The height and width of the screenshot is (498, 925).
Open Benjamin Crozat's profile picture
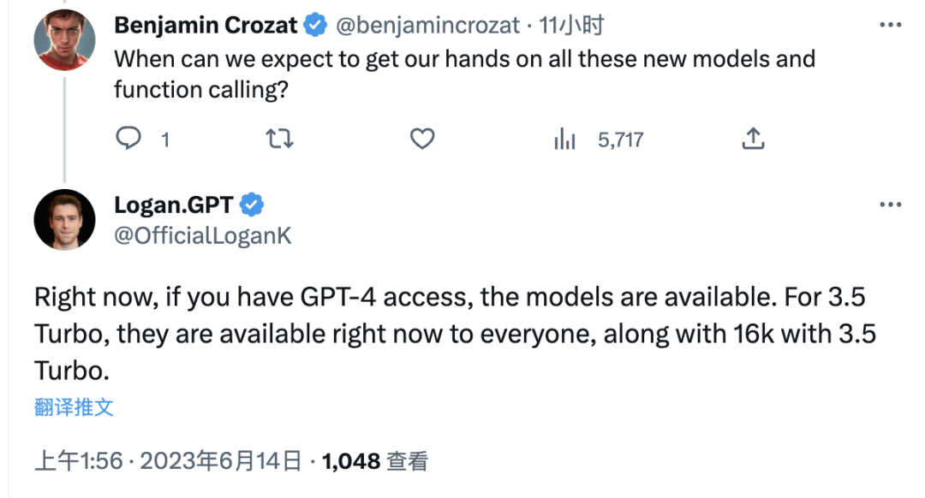coord(65,40)
